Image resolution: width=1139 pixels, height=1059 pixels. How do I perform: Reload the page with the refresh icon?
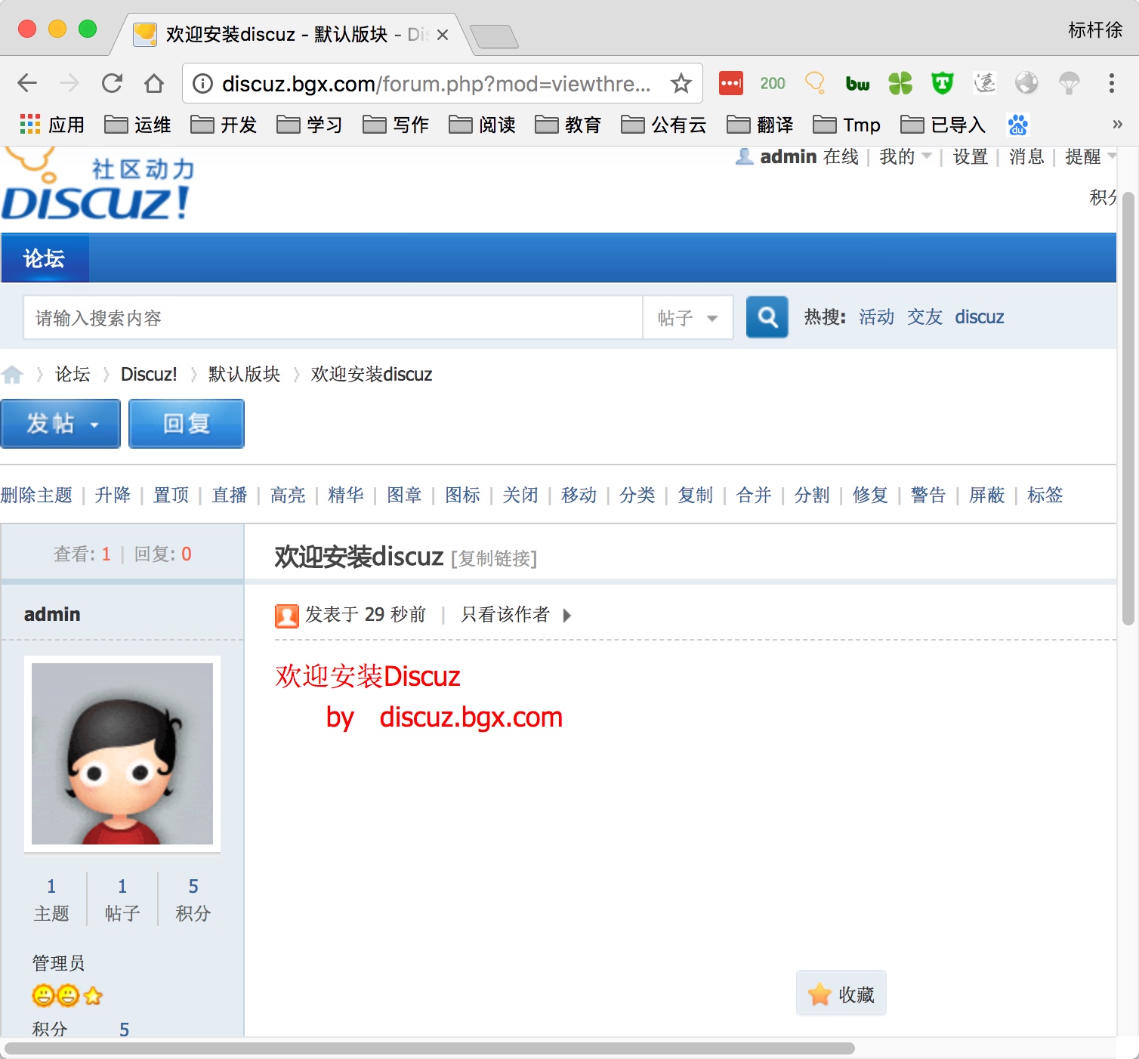click(x=112, y=83)
